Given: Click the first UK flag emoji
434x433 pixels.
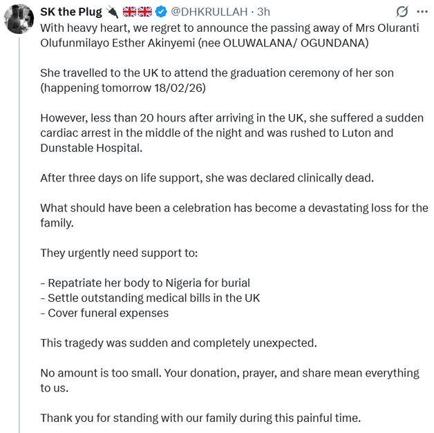Looking at the screenshot, I should point(131,12).
